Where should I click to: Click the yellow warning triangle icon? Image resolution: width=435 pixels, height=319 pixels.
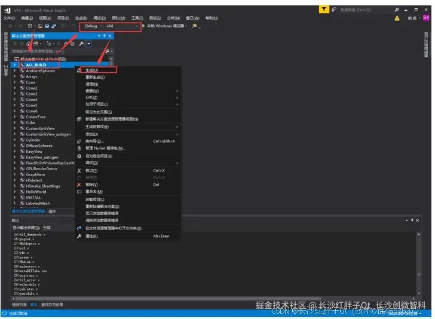point(397,19)
